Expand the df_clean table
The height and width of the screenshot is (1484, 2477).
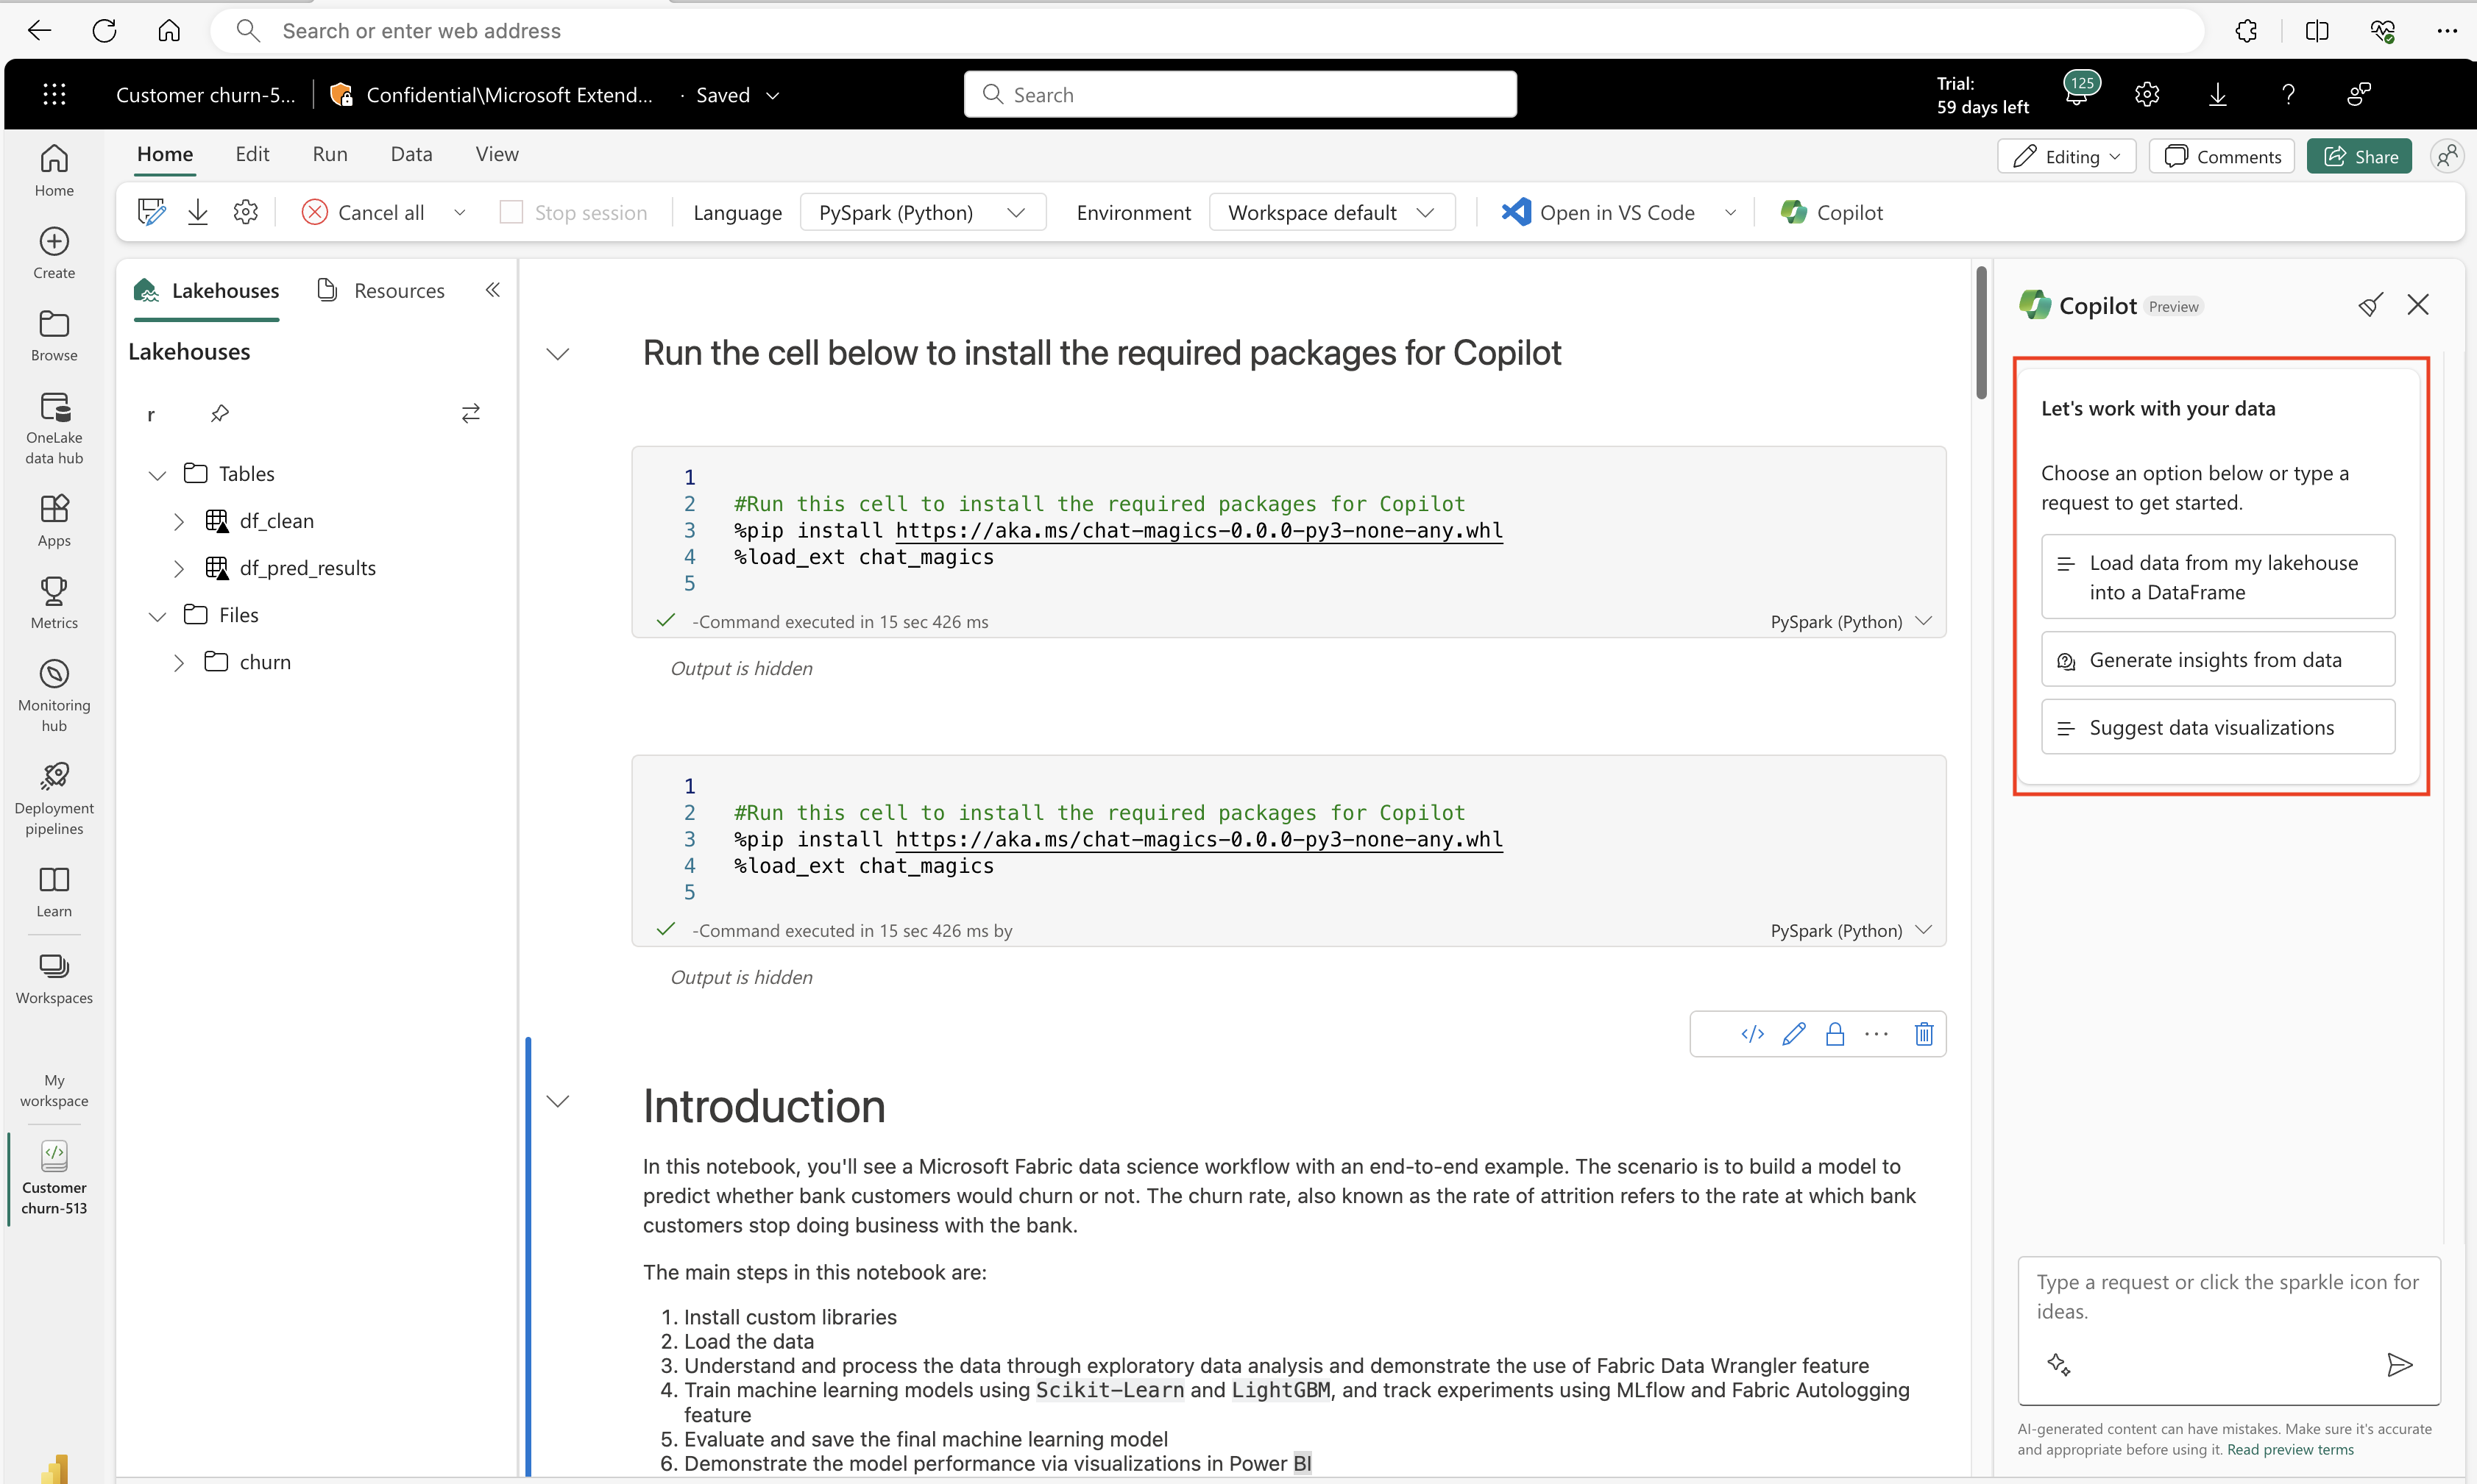[x=179, y=521]
